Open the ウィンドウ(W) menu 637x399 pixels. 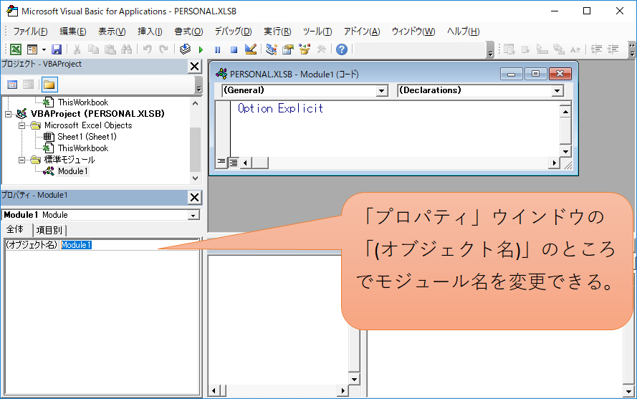(x=413, y=32)
